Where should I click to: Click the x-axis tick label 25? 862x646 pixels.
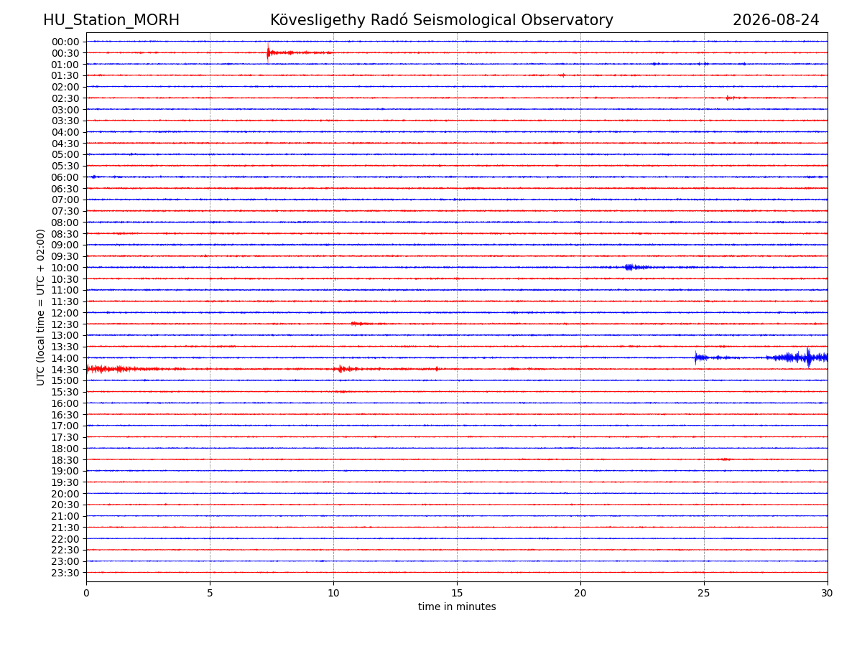704,594
